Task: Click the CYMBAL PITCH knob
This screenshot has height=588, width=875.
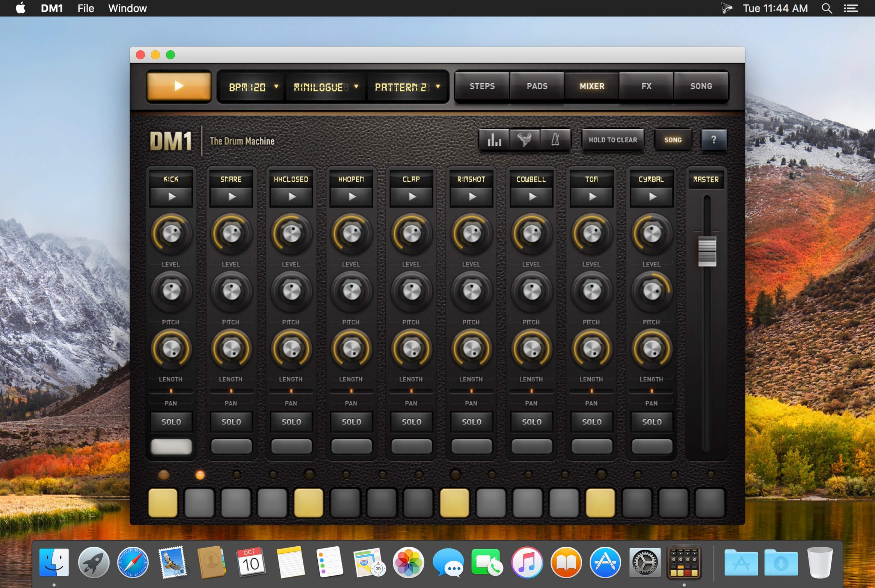Action: coord(652,291)
